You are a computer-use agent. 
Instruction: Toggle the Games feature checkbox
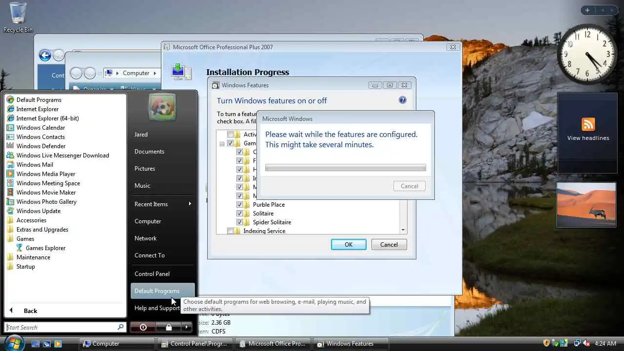230,143
